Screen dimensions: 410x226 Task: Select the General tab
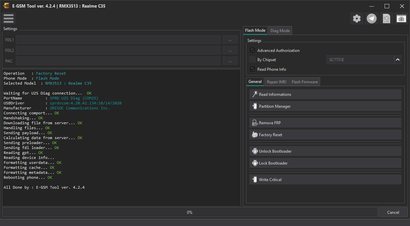(255, 82)
